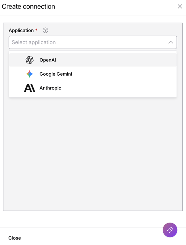Screen dimensions: 186x245
Task: Collapse the application list using the chevron
Action: [x=170, y=42]
